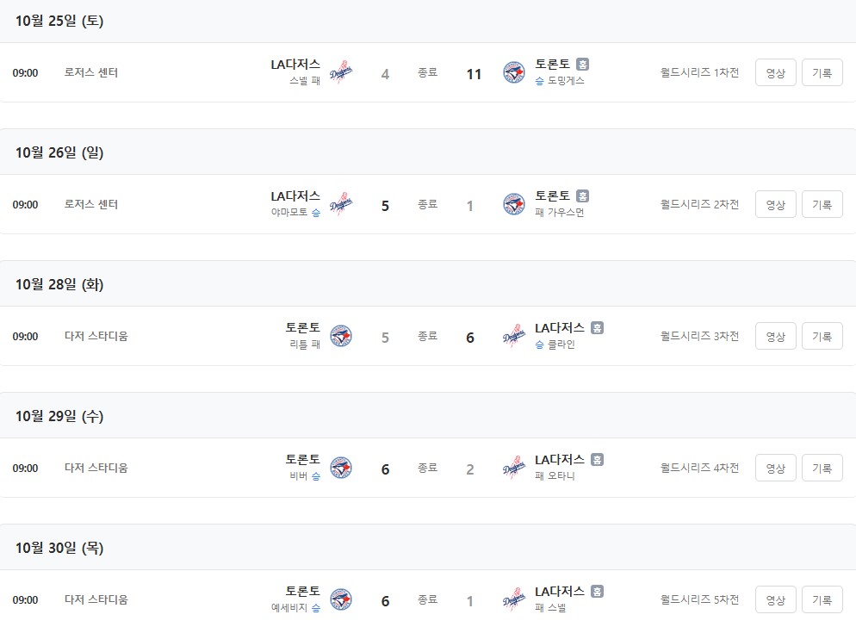Click LA다저스 team name in Game 5 row

pyautogui.click(x=560, y=591)
